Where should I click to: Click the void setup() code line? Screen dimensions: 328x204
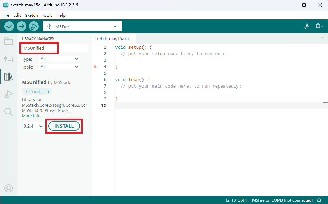[x=133, y=47]
